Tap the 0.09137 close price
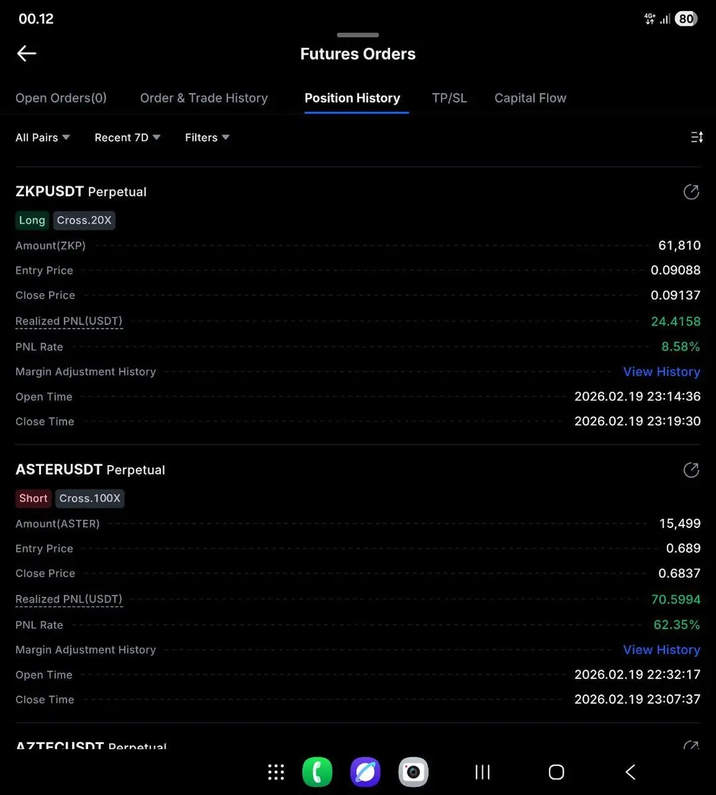Screen dimensions: 716x795 pos(676,295)
